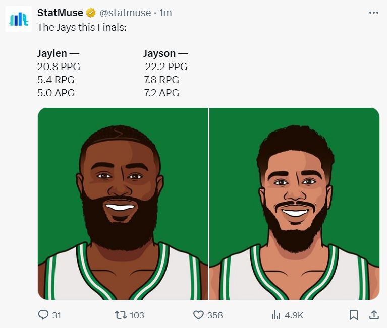Open the bearded Jaylen illustration on the left
Viewport: 387px width, 328px height.
point(123,204)
